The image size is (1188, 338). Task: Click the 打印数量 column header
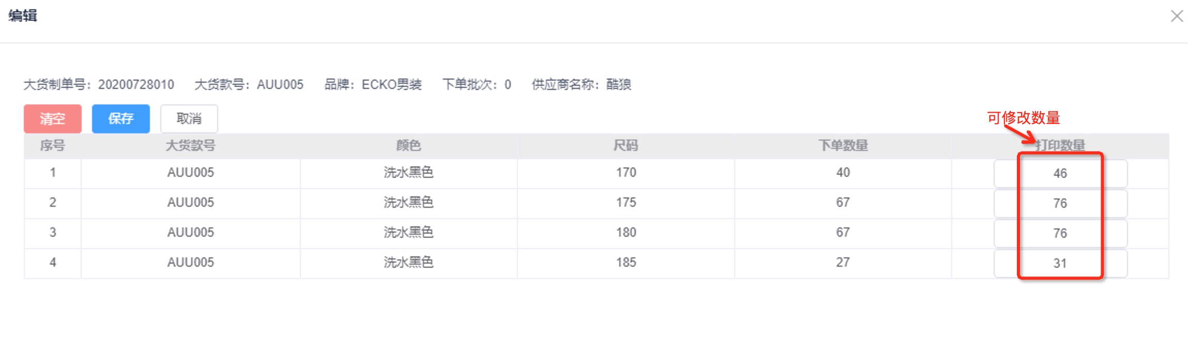(1060, 146)
